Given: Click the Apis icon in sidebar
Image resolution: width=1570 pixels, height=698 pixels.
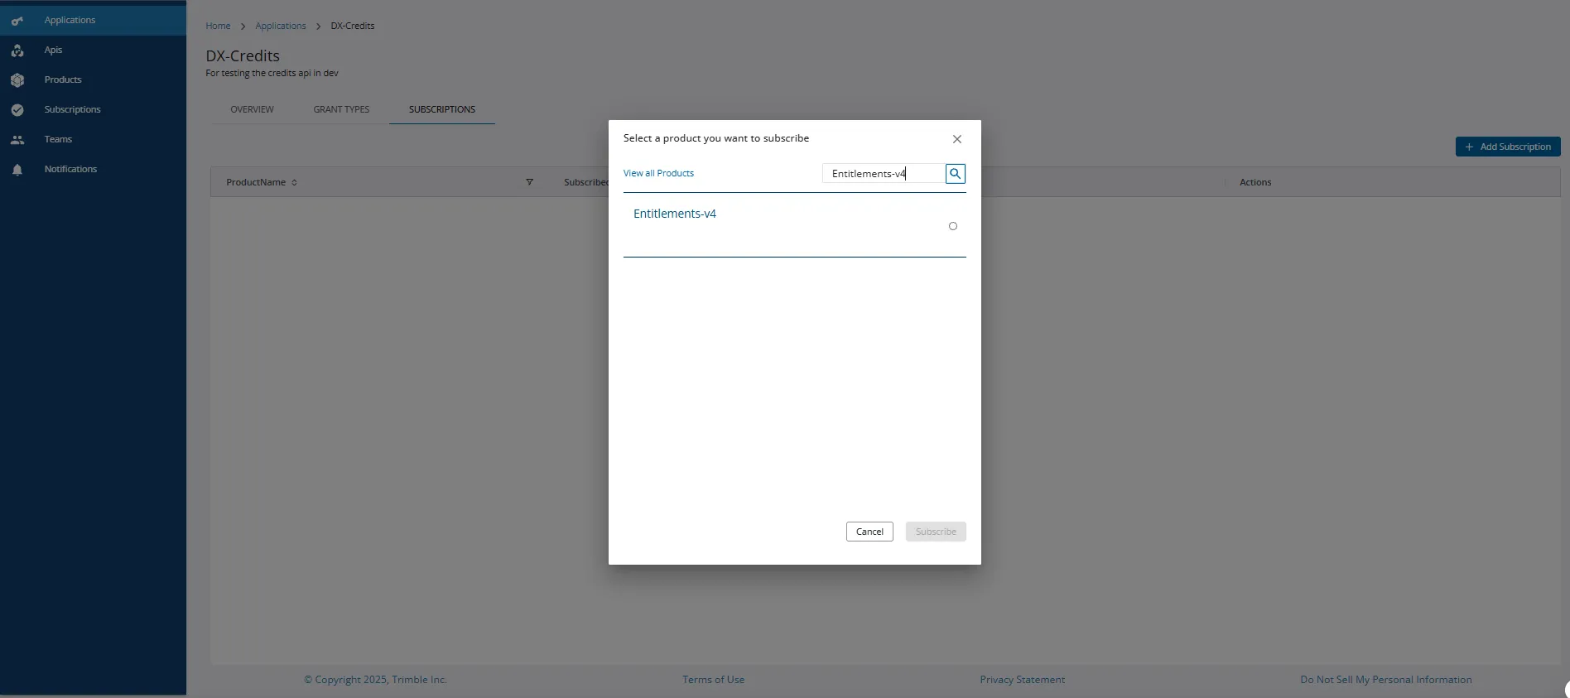Looking at the screenshot, I should click(x=17, y=51).
